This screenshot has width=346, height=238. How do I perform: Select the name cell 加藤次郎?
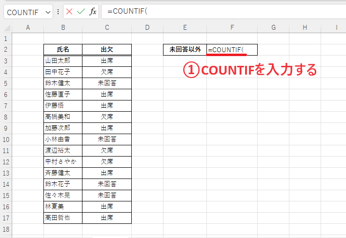(63, 128)
